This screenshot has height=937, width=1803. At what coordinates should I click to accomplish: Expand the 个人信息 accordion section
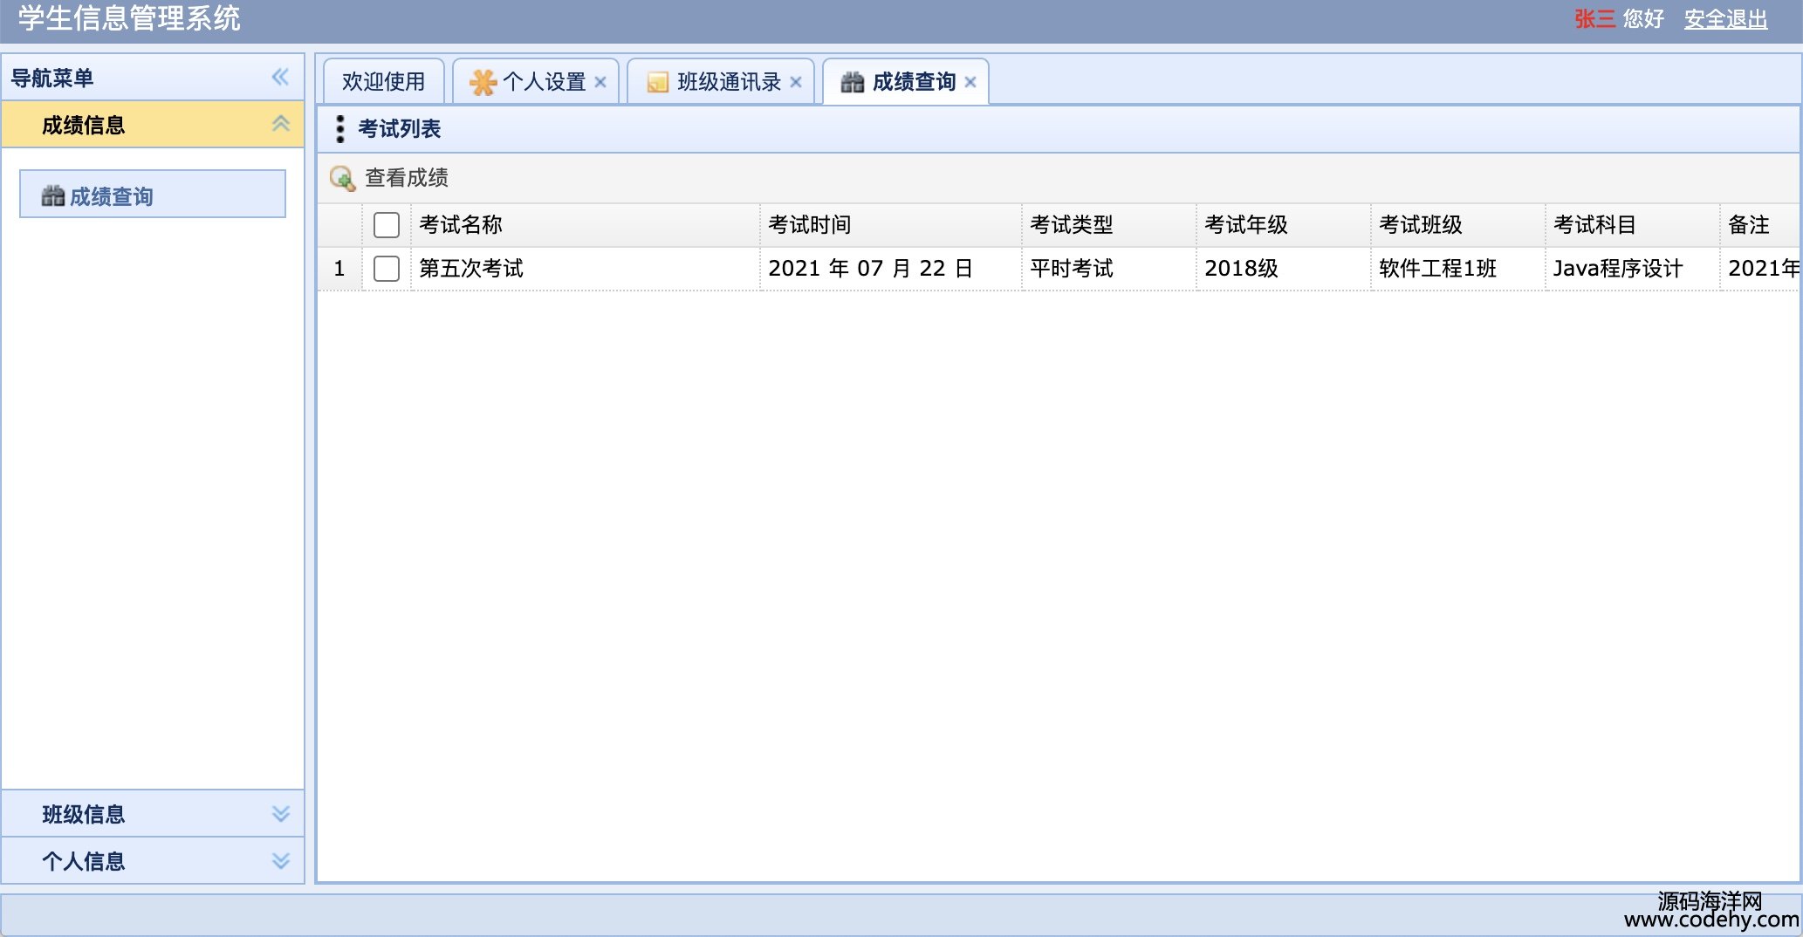pyautogui.click(x=280, y=860)
